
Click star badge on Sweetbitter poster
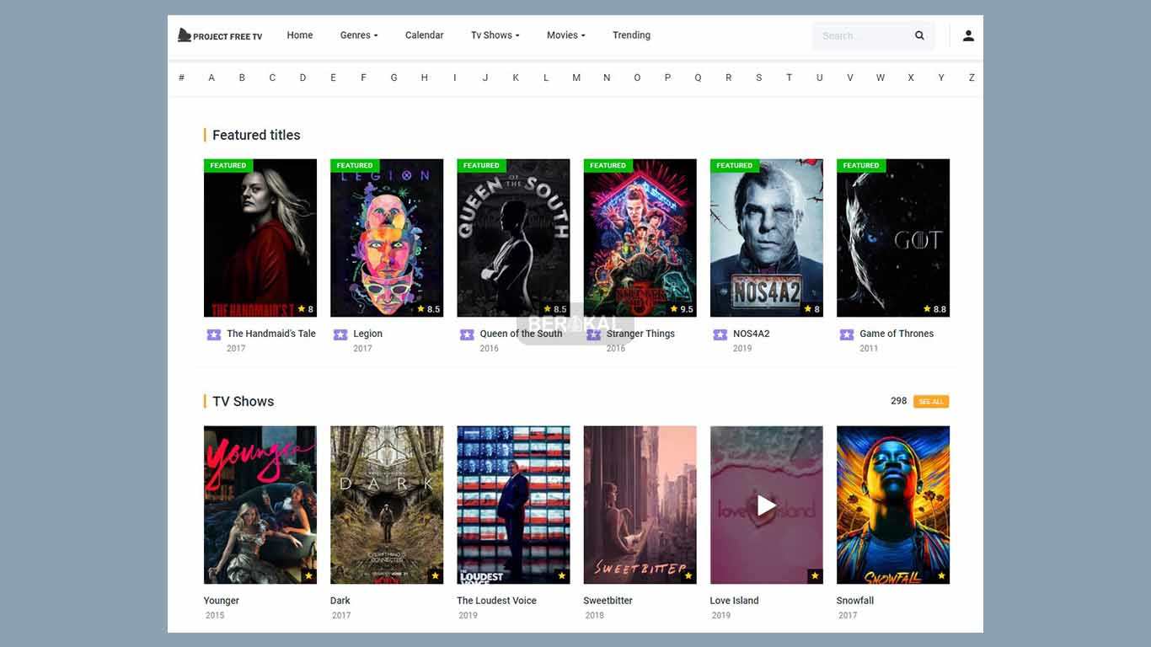pos(688,576)
